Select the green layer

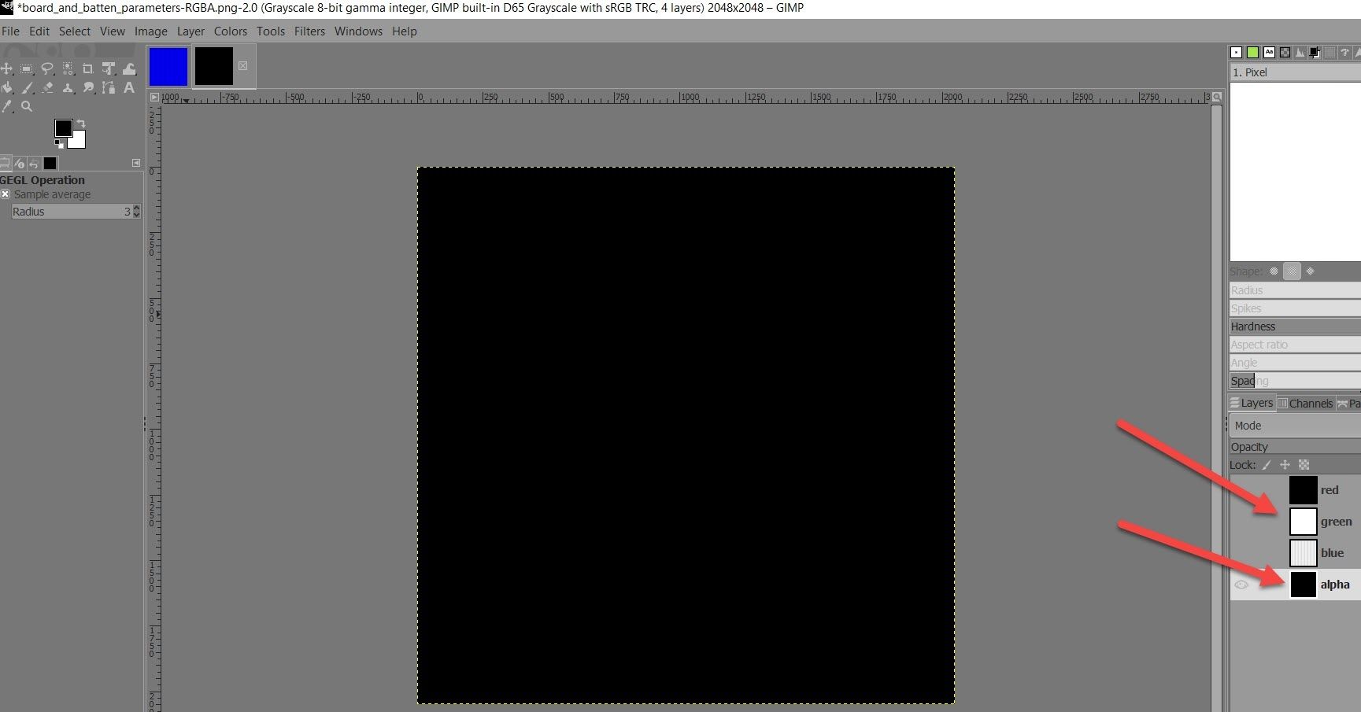1335,522
